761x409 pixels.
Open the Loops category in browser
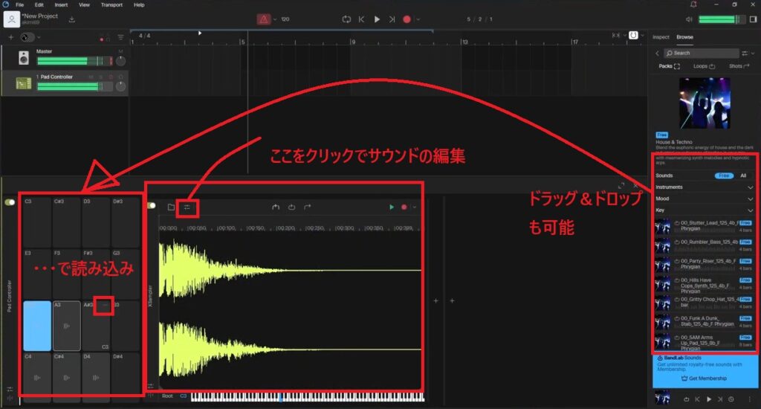pos(703,66)
